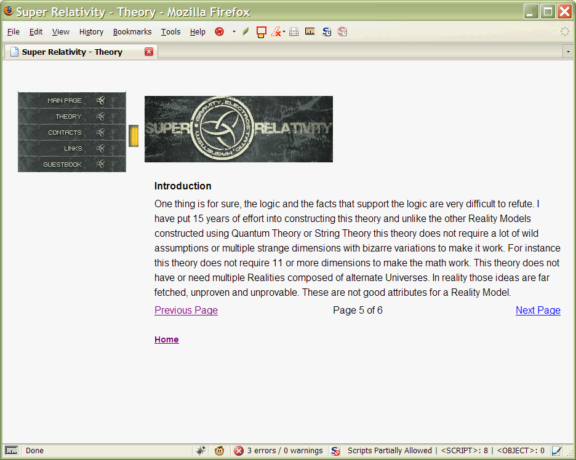Image resolution: width=576 pixels, height=460 pixels.
Task: Click the ruler icon in status bar
Action: pos(12,450)
